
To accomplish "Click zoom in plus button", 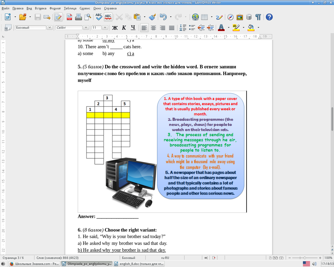I will [x=321, y=258].
